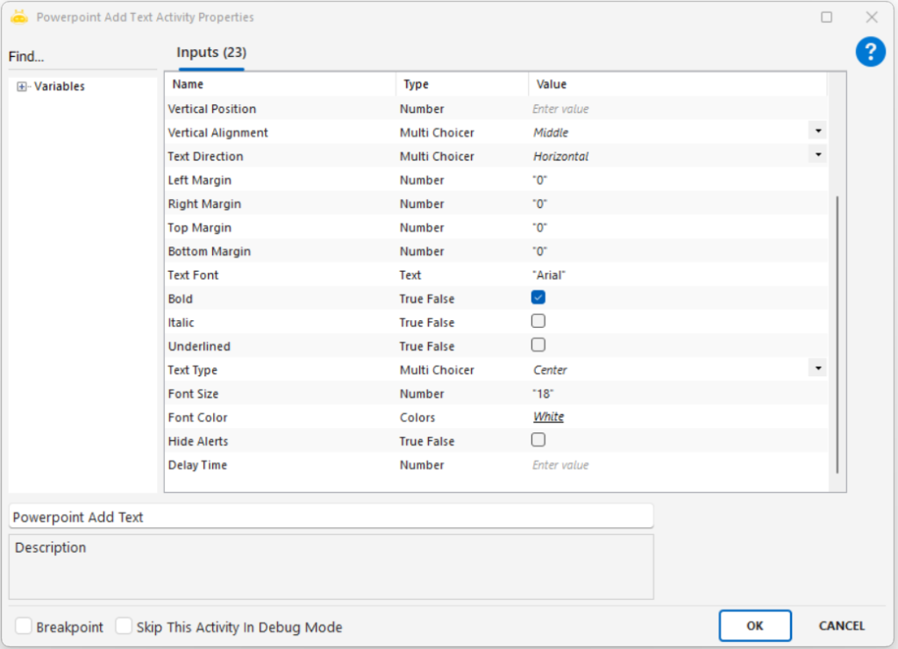Open the Vertical Alignment dropdown
898x649 pixels.
point(817,131)
